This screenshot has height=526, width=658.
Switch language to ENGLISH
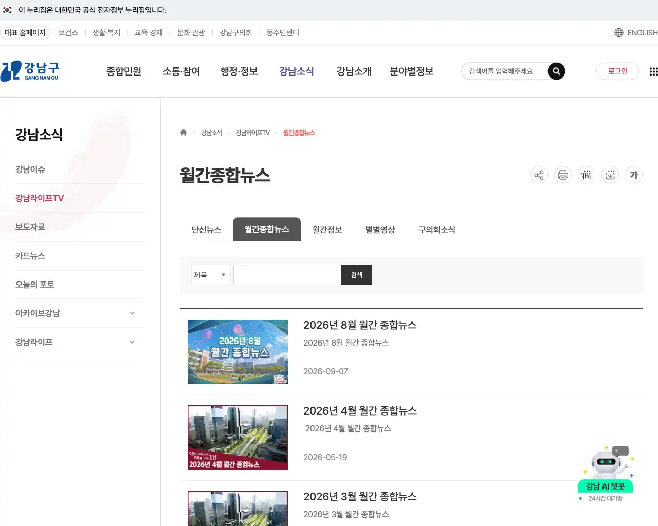click(642, 33)
